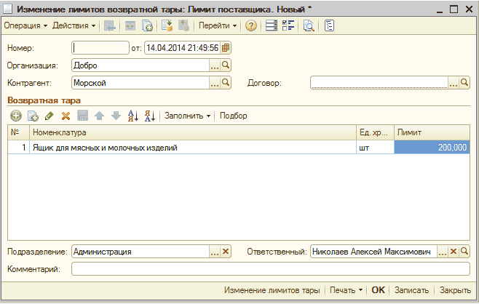This screenshot has height=304, width=479.
Task: Click the Лимит column header
Action: coord(432,132)
